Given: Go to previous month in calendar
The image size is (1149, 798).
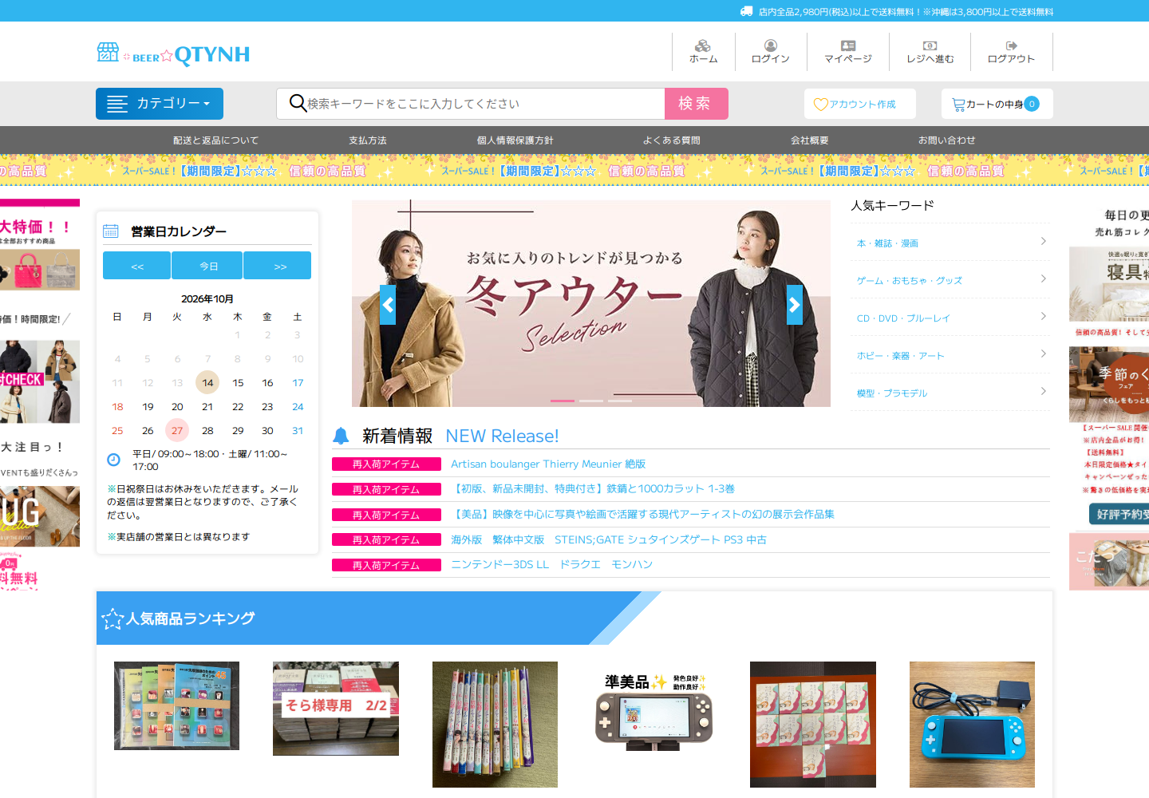Looking at the screenshot, I should tap(136, 266).
